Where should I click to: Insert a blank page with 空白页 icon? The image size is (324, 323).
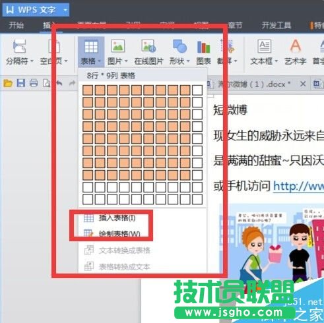(54, 46)
